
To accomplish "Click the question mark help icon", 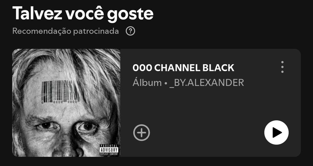I will point(131,31).
